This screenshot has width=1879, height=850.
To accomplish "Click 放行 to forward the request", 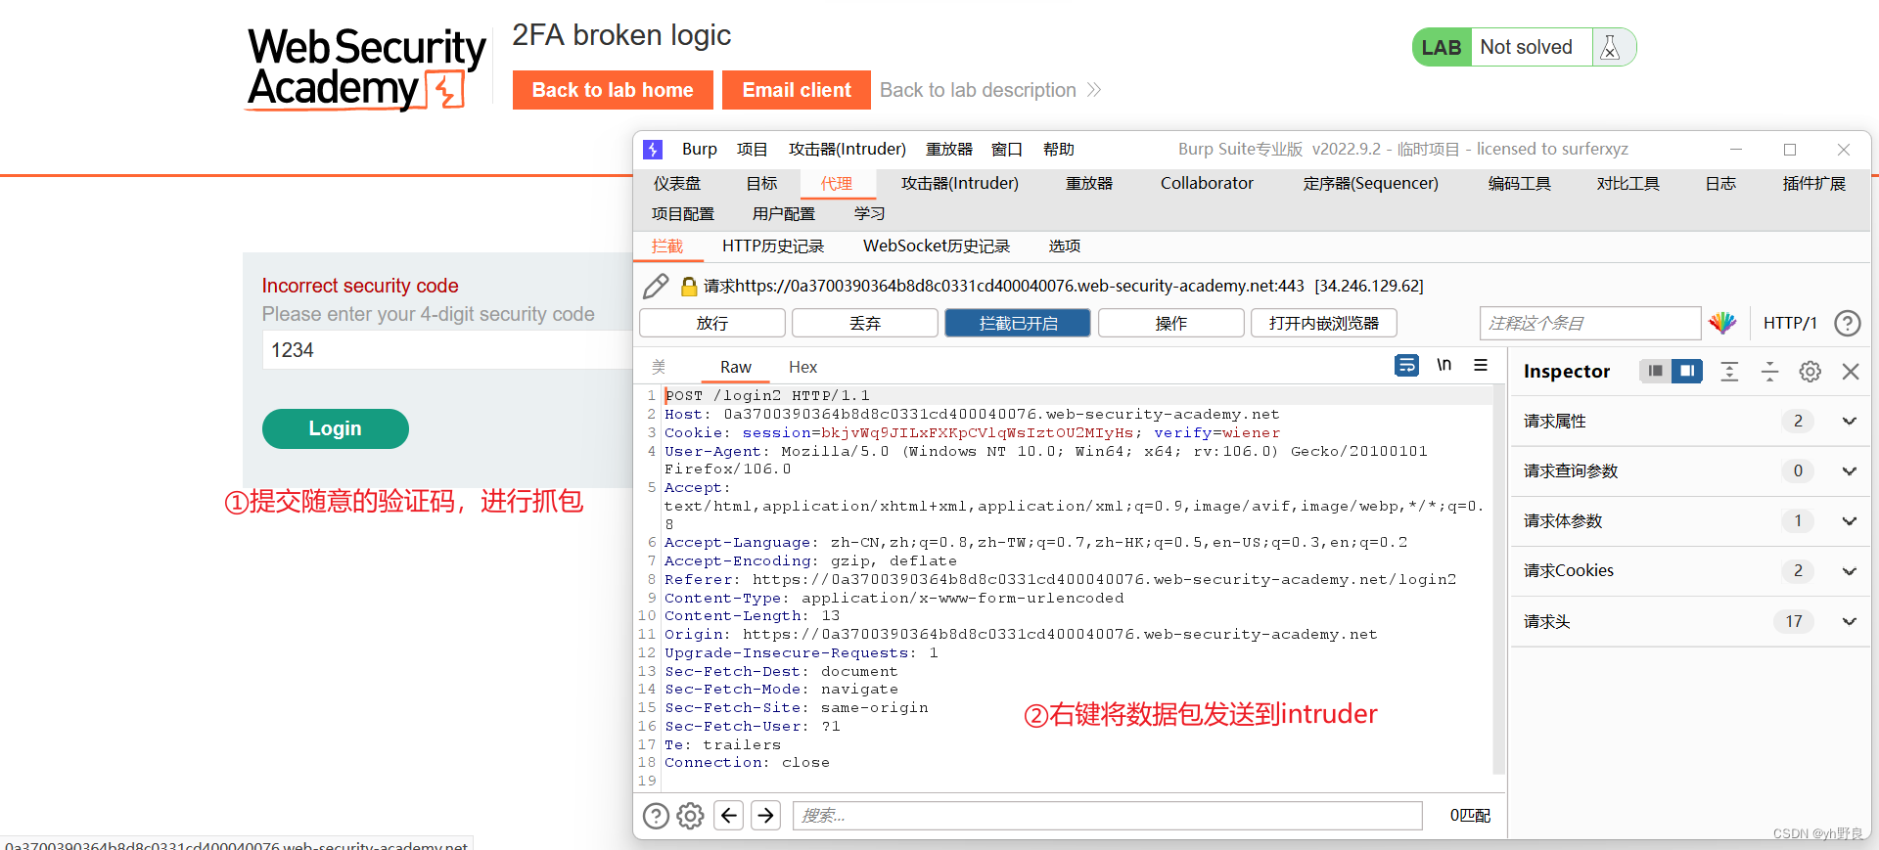I will pos(712,323).
